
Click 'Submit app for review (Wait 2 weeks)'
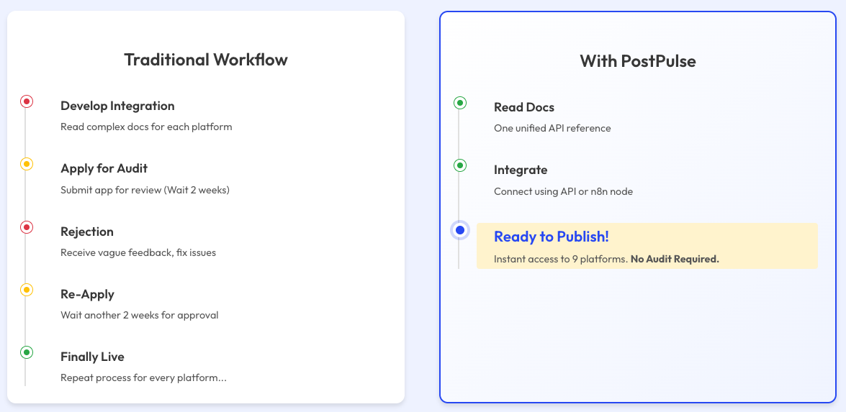coord(145,190)
